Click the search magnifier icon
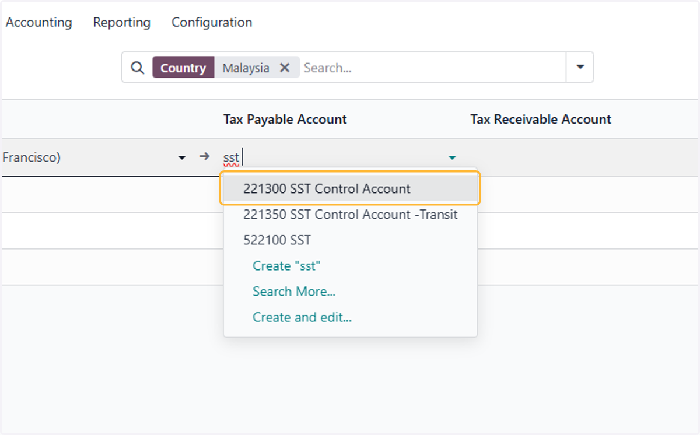The height and width of the screenshot is (435, 700). pyautogui.click(x=137, y=68)
